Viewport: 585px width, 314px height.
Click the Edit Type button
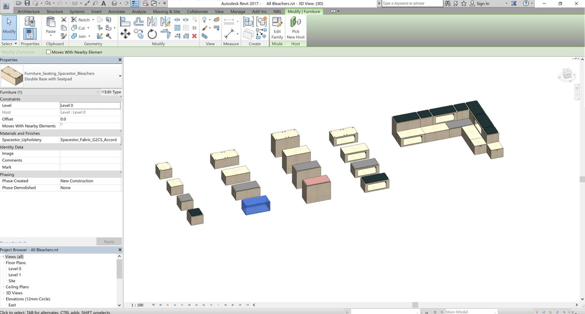(112, 92)
